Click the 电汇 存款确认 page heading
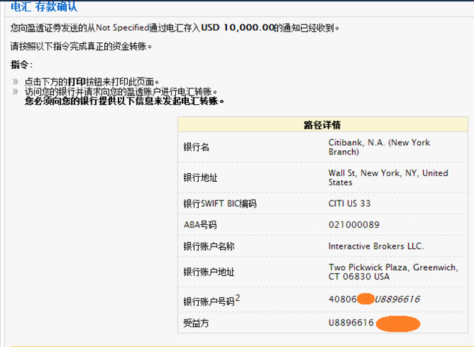Viewport: 474px width, 347px height. pyautogui.click(x=44, y=6)
